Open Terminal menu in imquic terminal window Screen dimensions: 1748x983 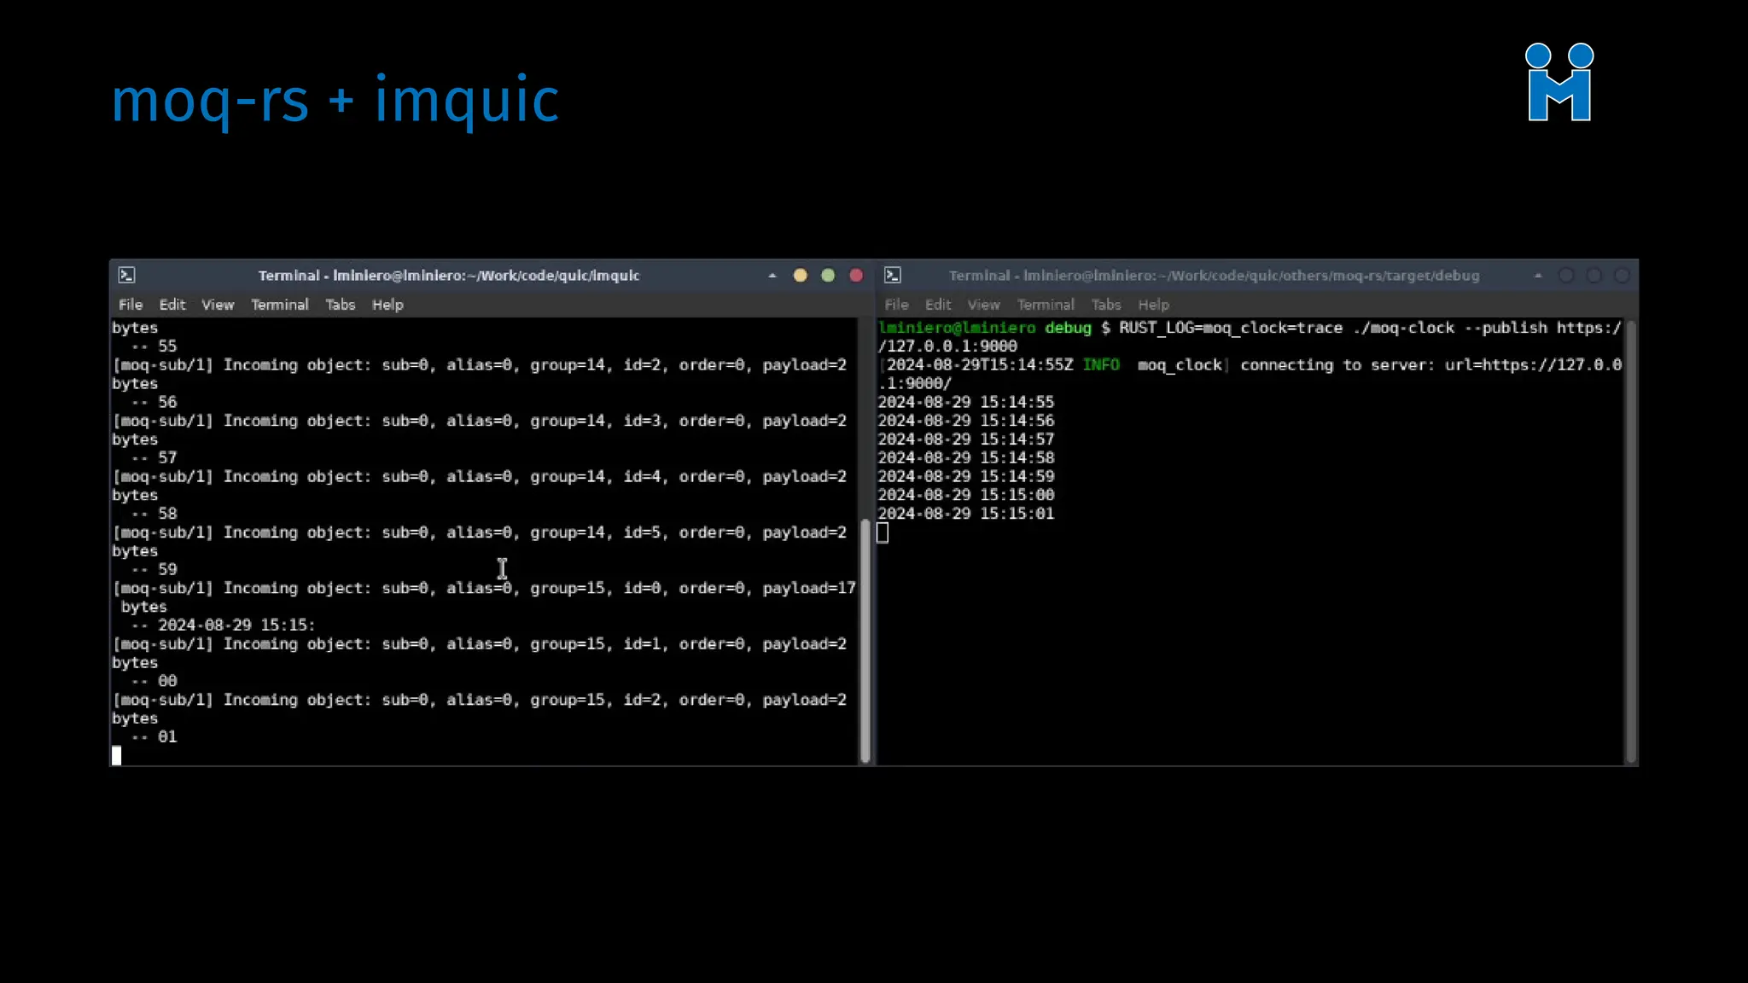279,305
